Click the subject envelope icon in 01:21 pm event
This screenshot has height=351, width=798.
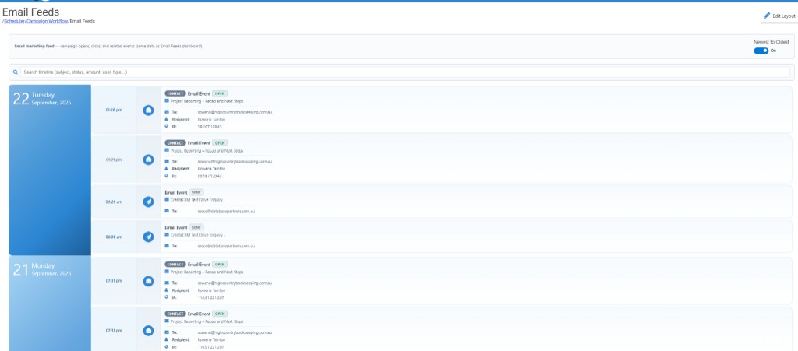167,150
